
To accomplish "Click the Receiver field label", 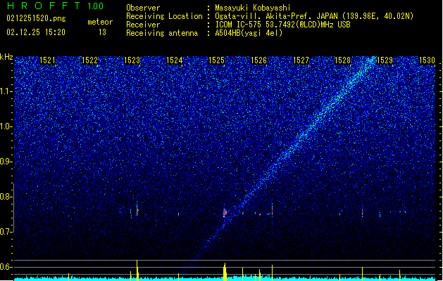I will 143,25.
